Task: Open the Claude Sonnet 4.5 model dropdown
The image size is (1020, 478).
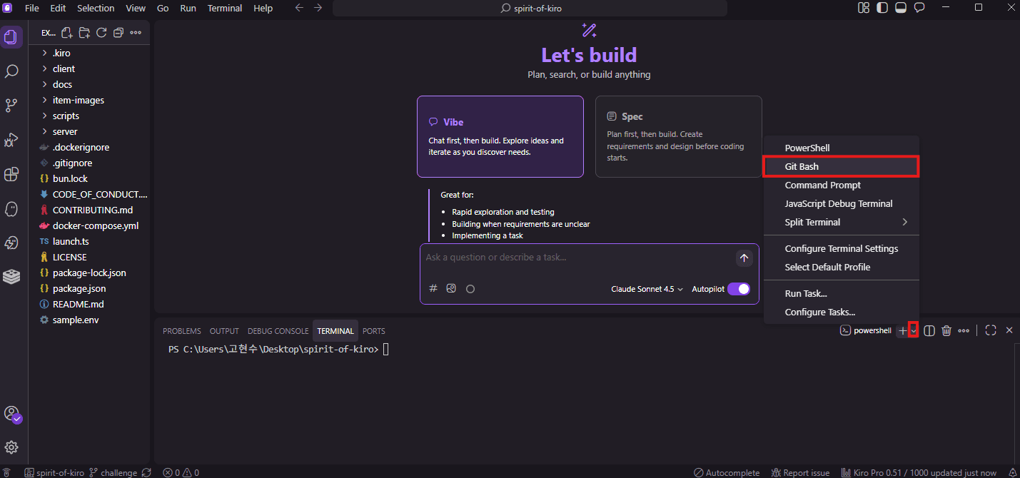Action: (647, 289)
